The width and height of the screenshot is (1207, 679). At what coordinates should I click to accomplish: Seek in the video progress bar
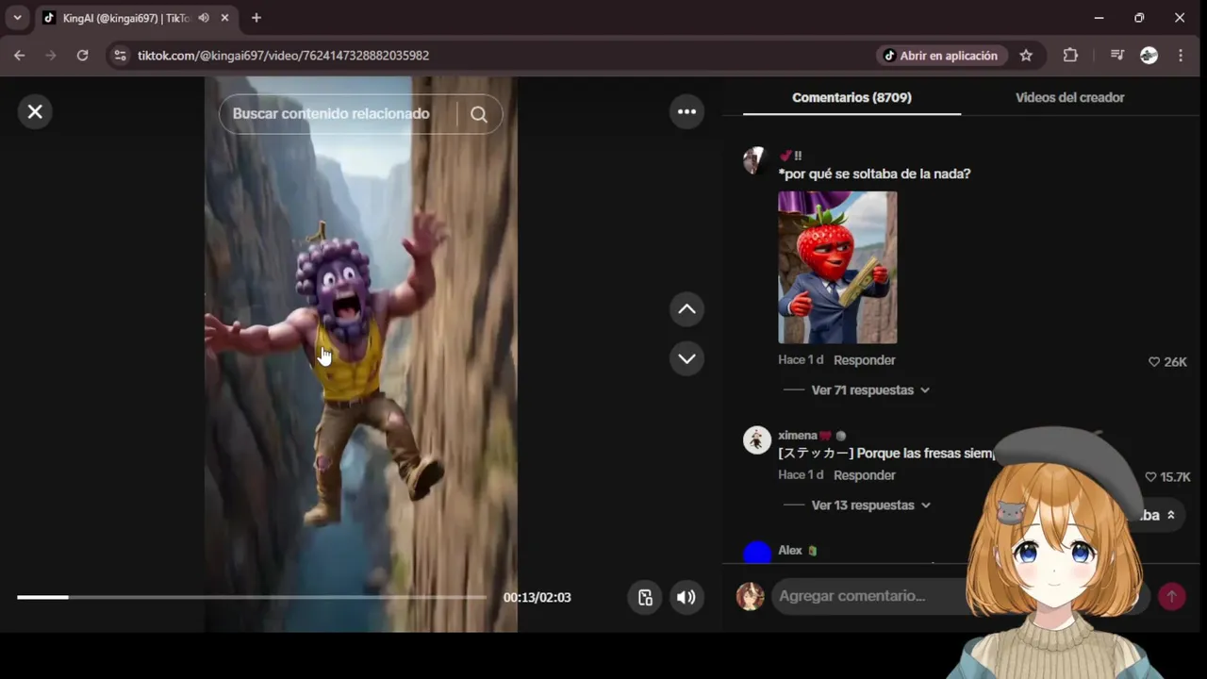click(252, 597)
